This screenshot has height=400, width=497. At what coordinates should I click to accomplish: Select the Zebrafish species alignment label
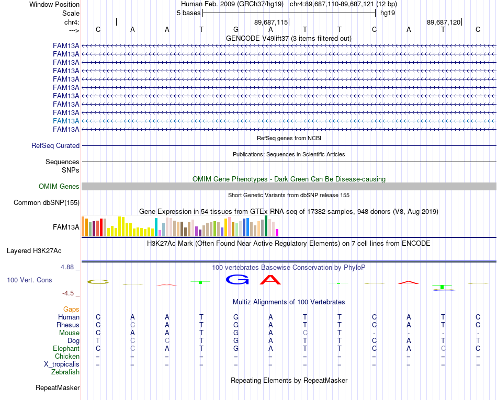tap(65, 372)
